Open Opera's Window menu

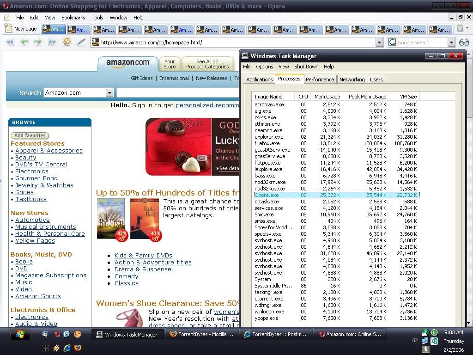pyautogui.click(x=118, y=18)
